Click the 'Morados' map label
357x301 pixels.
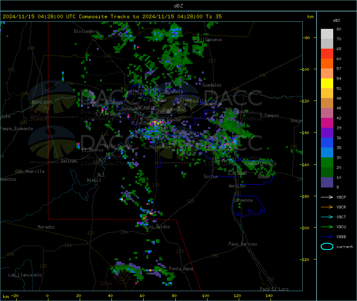[46, 227]
